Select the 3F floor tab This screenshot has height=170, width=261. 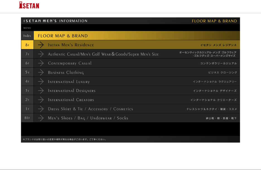point(27,91)
